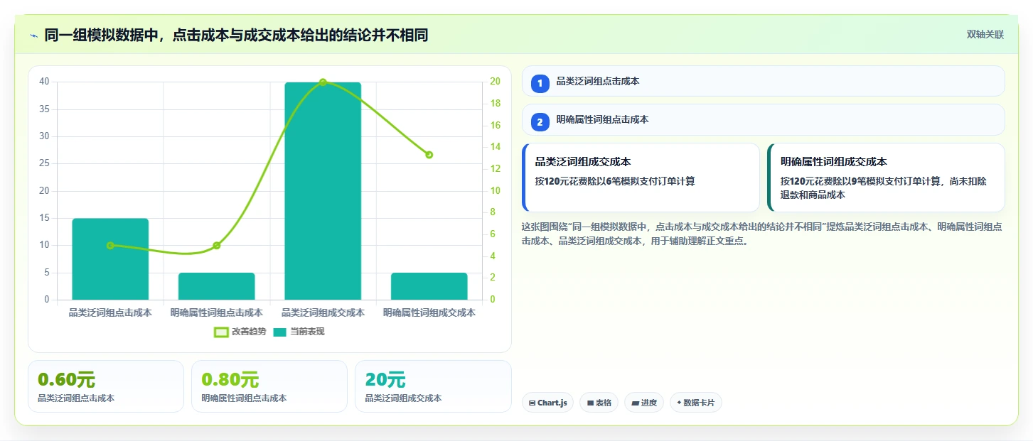Click the 明确属性词组点击成本 bar in chart

click(217, 286)
